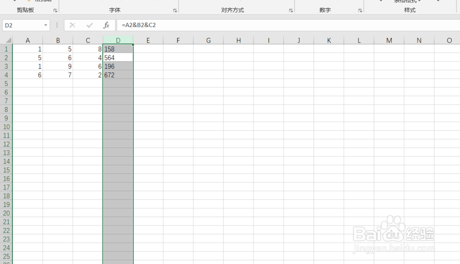Viewport: 460px width, 264px height.
Task: Select column L header
Action: click(x=359, y=40)
